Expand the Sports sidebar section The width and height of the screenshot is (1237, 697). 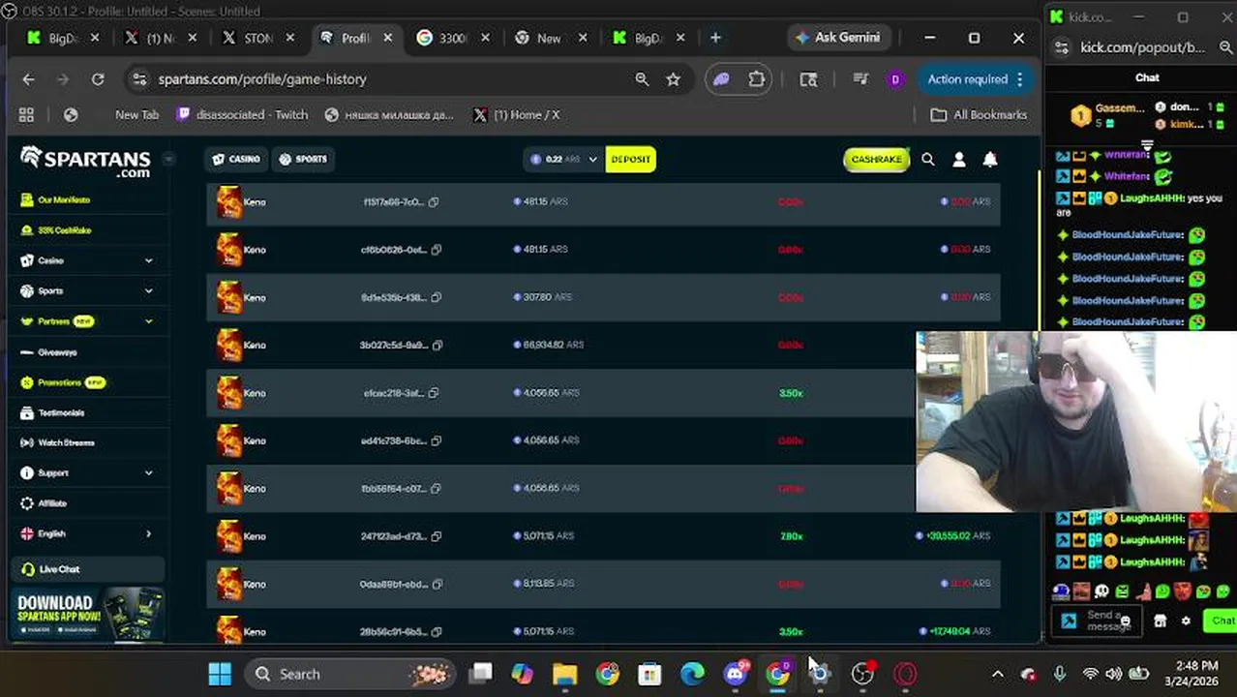(x=148, y=291)
